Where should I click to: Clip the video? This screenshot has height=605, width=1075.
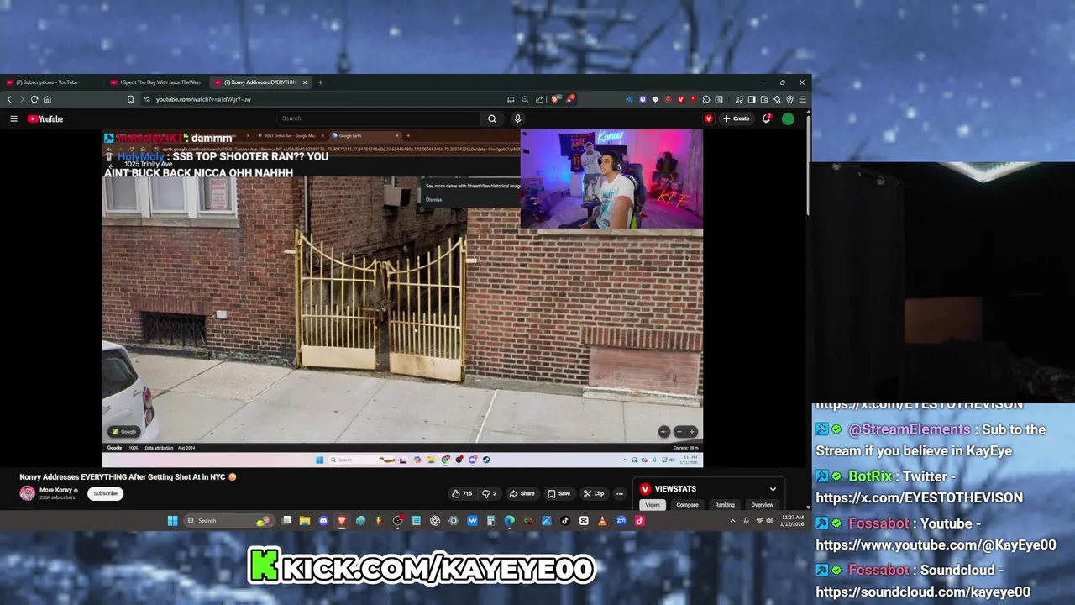pyautogui.click(x=594, y=493)
